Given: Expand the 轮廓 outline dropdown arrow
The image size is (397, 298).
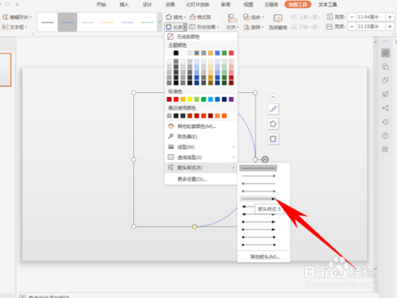Looking at the screenshot, I should (x=185, y=27).
